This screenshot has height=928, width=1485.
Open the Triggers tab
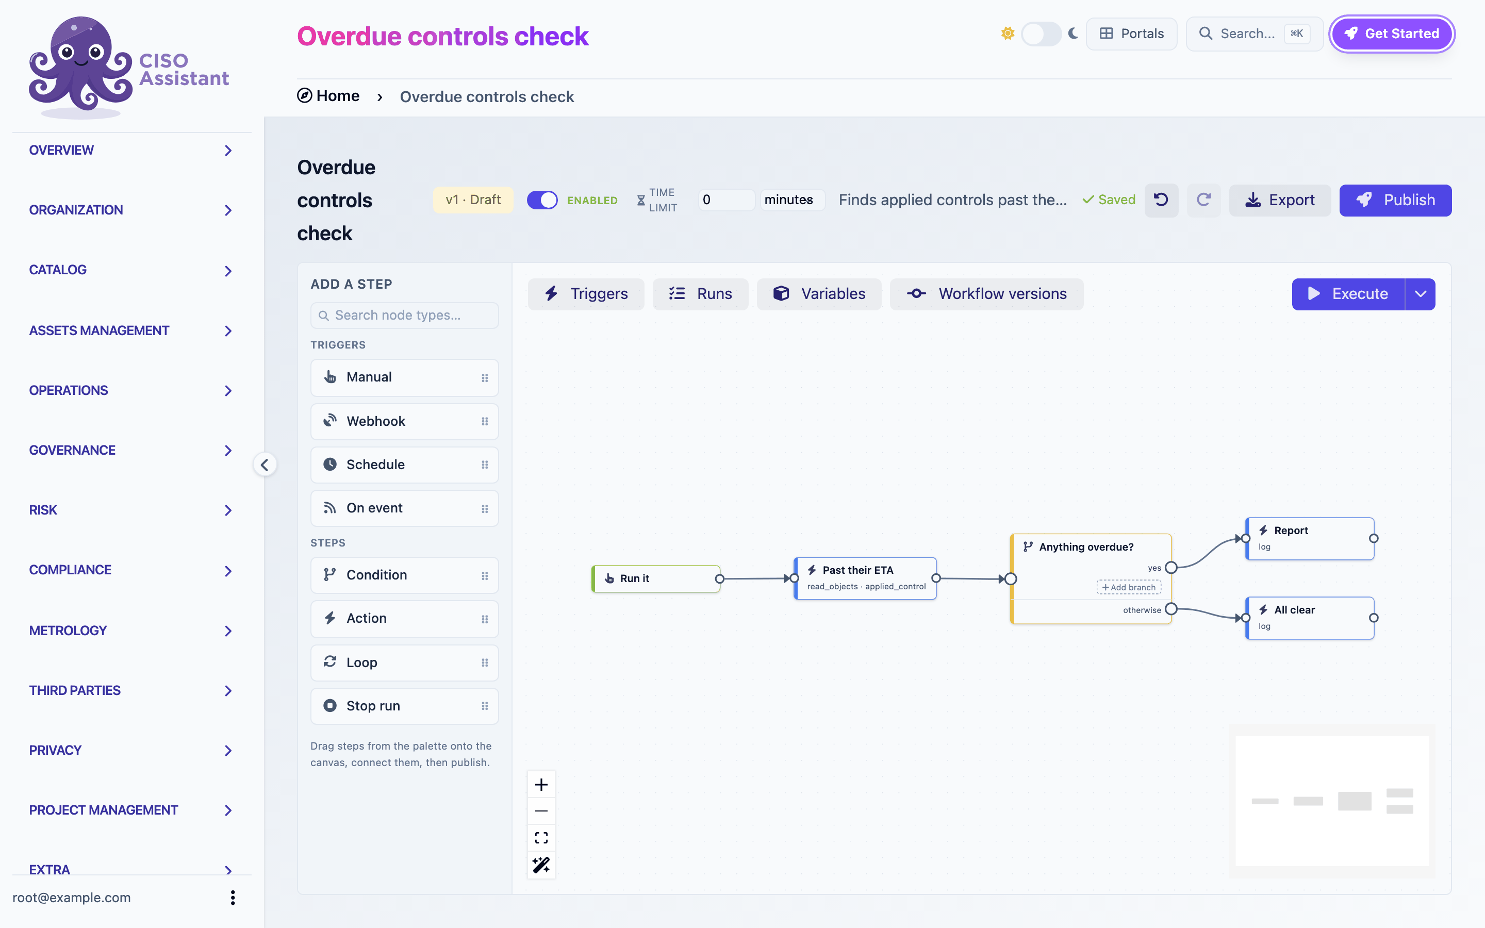click(586, 294)
